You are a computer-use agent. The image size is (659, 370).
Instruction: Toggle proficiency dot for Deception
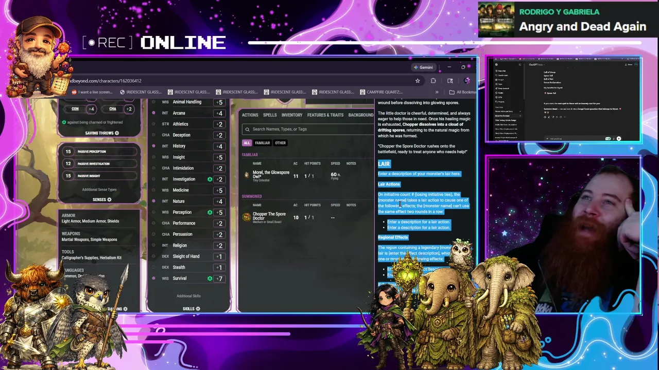(x=153, y=135)
